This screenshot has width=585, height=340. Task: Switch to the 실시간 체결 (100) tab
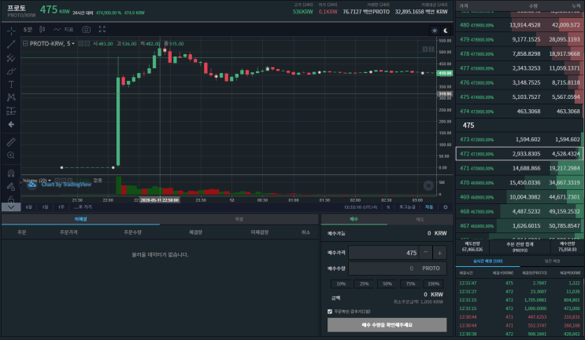point(487,261)
